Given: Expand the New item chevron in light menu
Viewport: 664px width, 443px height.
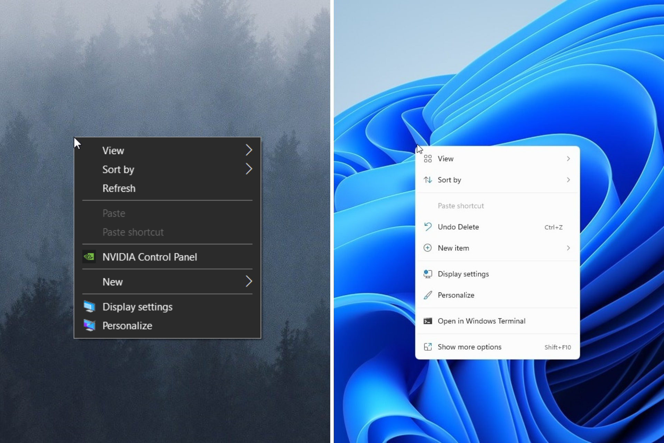Looking at the screenshot, I should [568, 248].
